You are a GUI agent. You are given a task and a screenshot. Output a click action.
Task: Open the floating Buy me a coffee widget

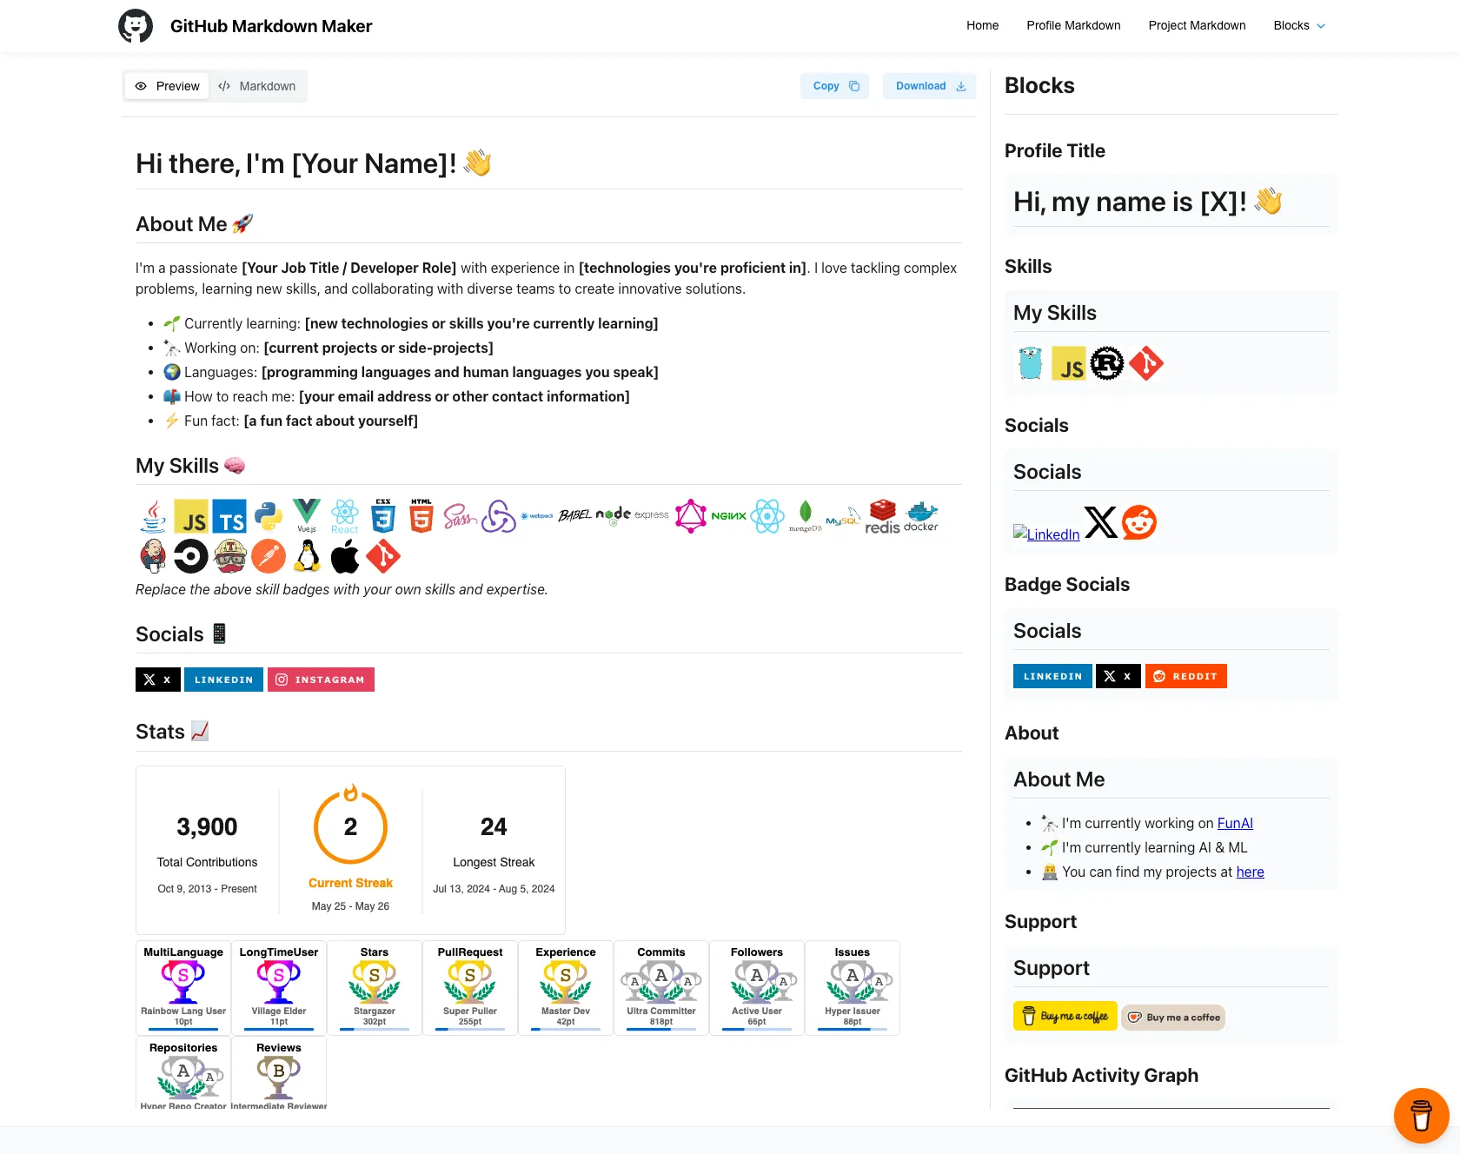(1421, 1115)
